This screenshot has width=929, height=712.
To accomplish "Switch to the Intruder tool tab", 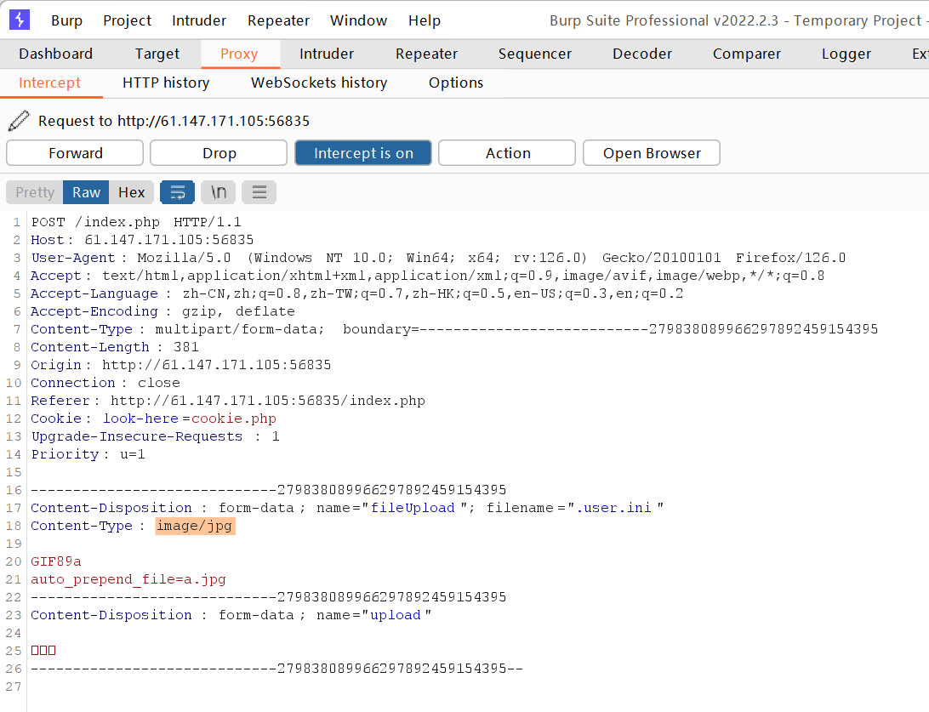I will pos(327,54).
